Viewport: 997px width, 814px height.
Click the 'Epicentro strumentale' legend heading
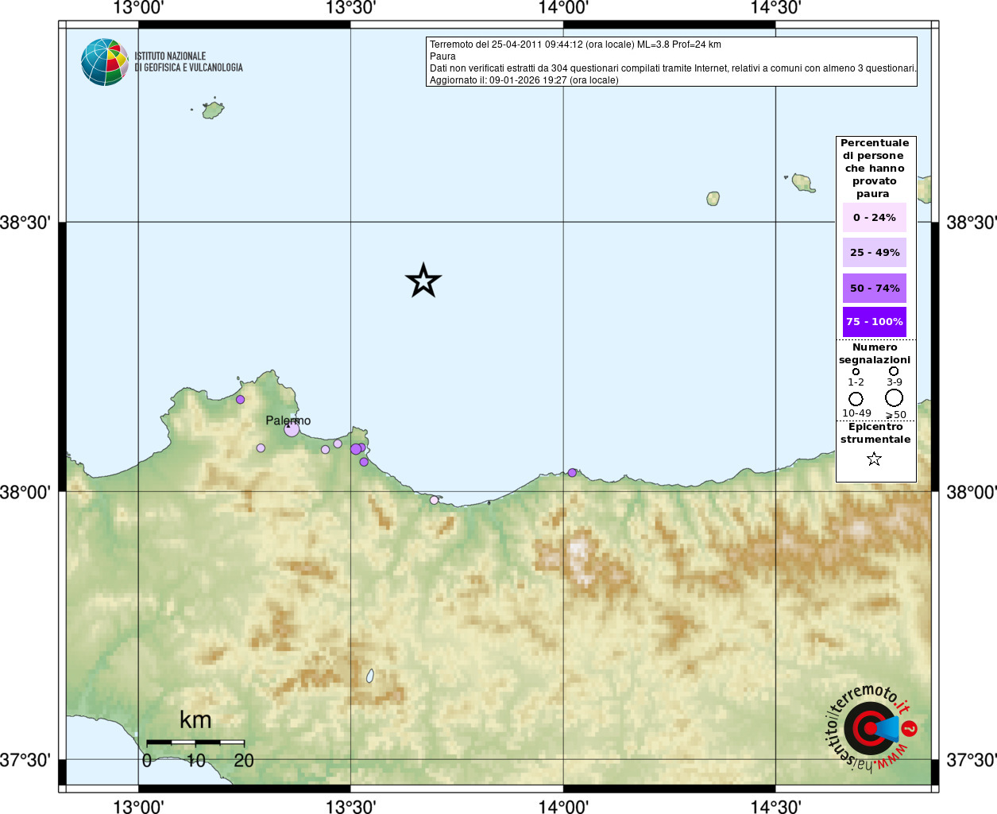[x=875, y=433]
